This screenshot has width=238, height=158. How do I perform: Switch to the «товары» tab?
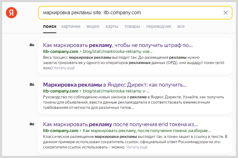pos(132,26)
